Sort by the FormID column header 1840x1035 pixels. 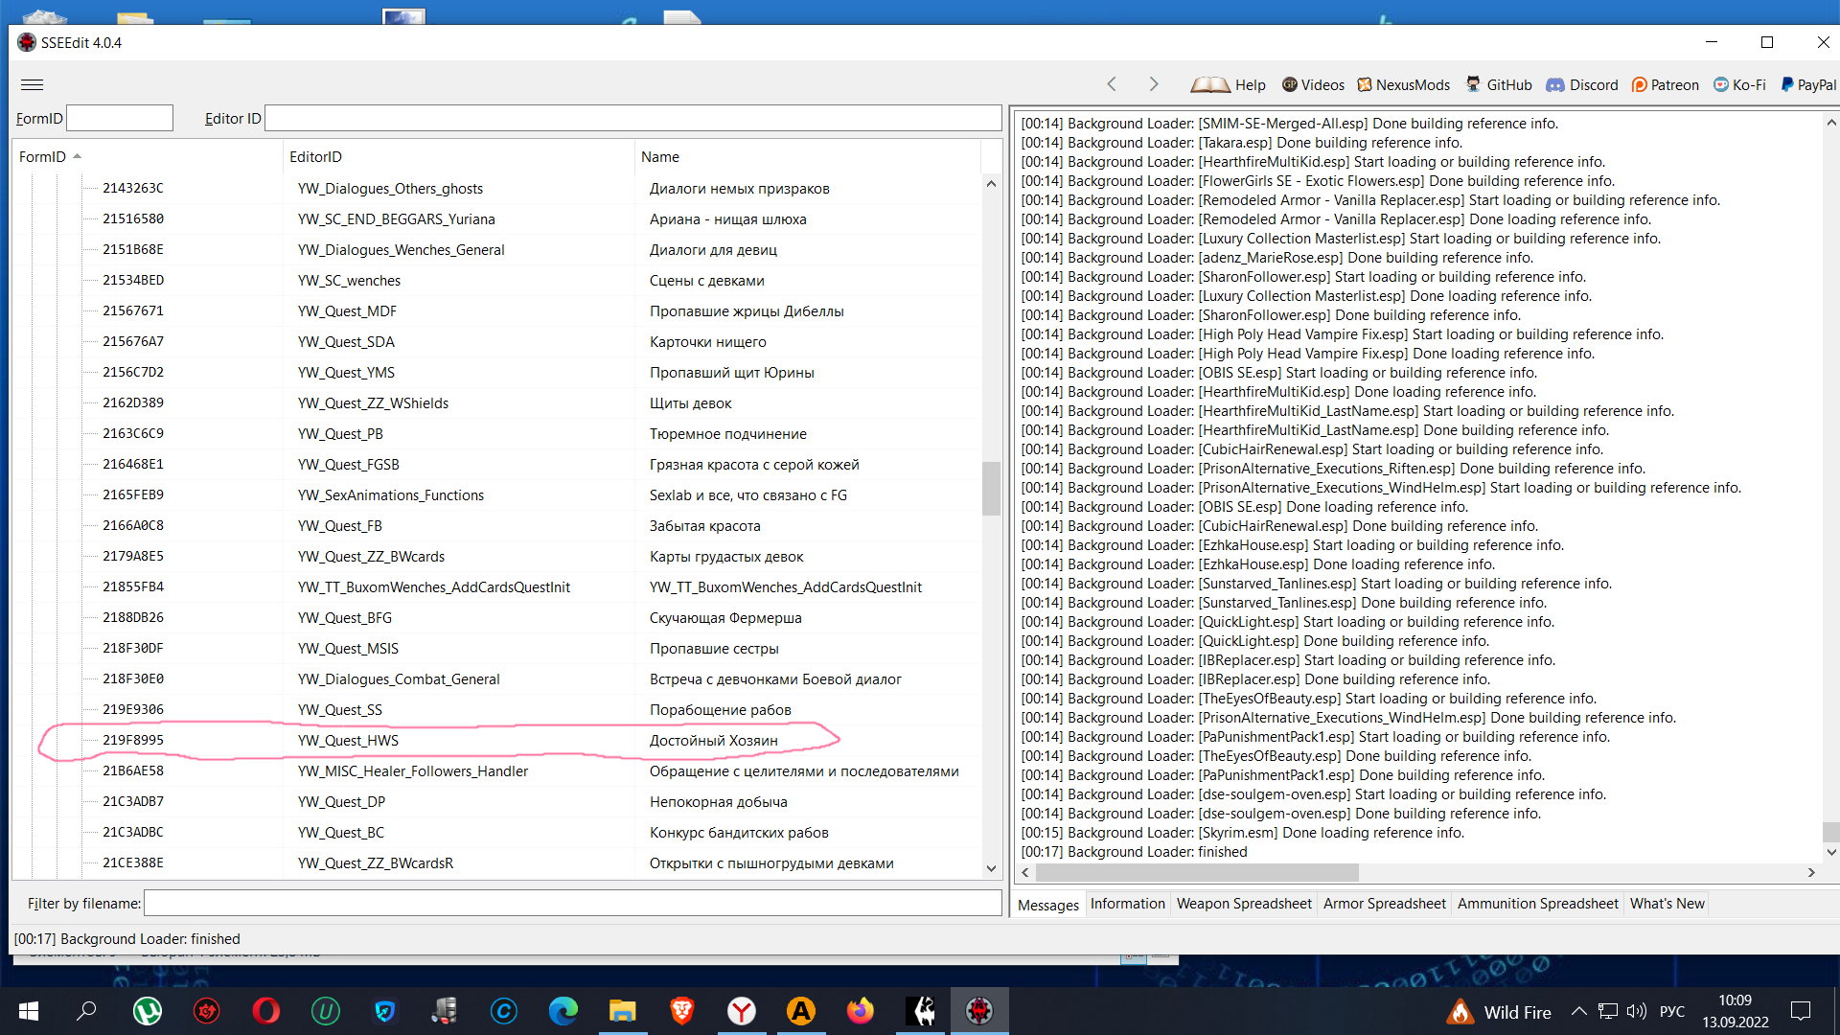(43, 156)
